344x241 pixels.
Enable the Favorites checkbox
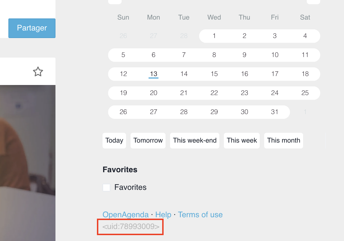point(106,187)
